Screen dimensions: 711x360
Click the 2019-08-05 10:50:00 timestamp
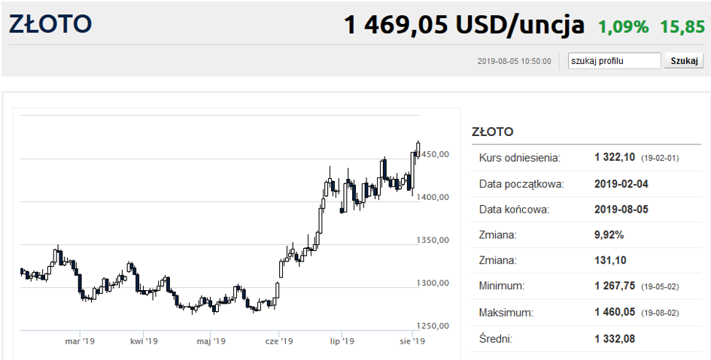tap(514, 61)
